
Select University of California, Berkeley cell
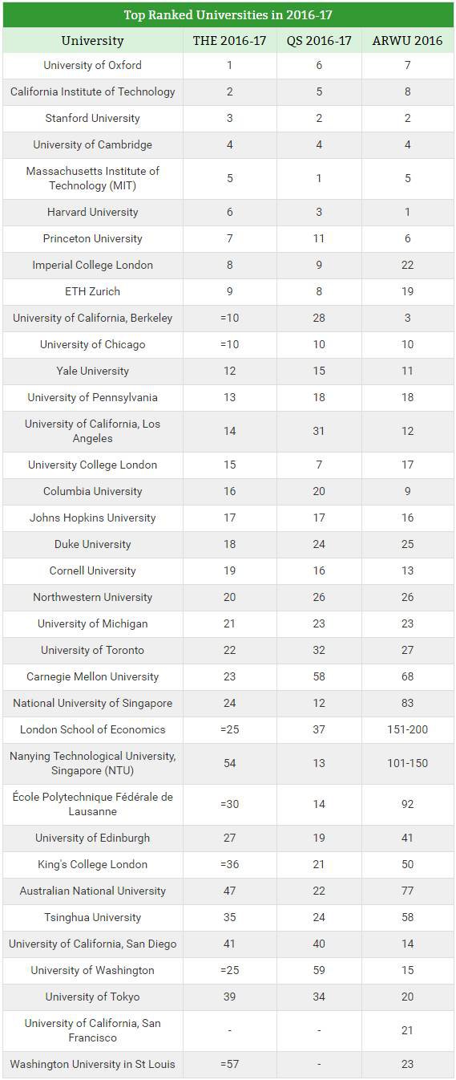click(x=93, y=318)
